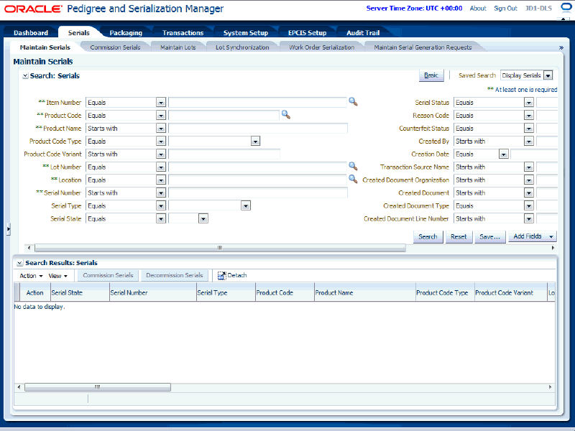Open Lot Number operator dropdown
The image size is (575, 431).
click(x=161, y=167)
